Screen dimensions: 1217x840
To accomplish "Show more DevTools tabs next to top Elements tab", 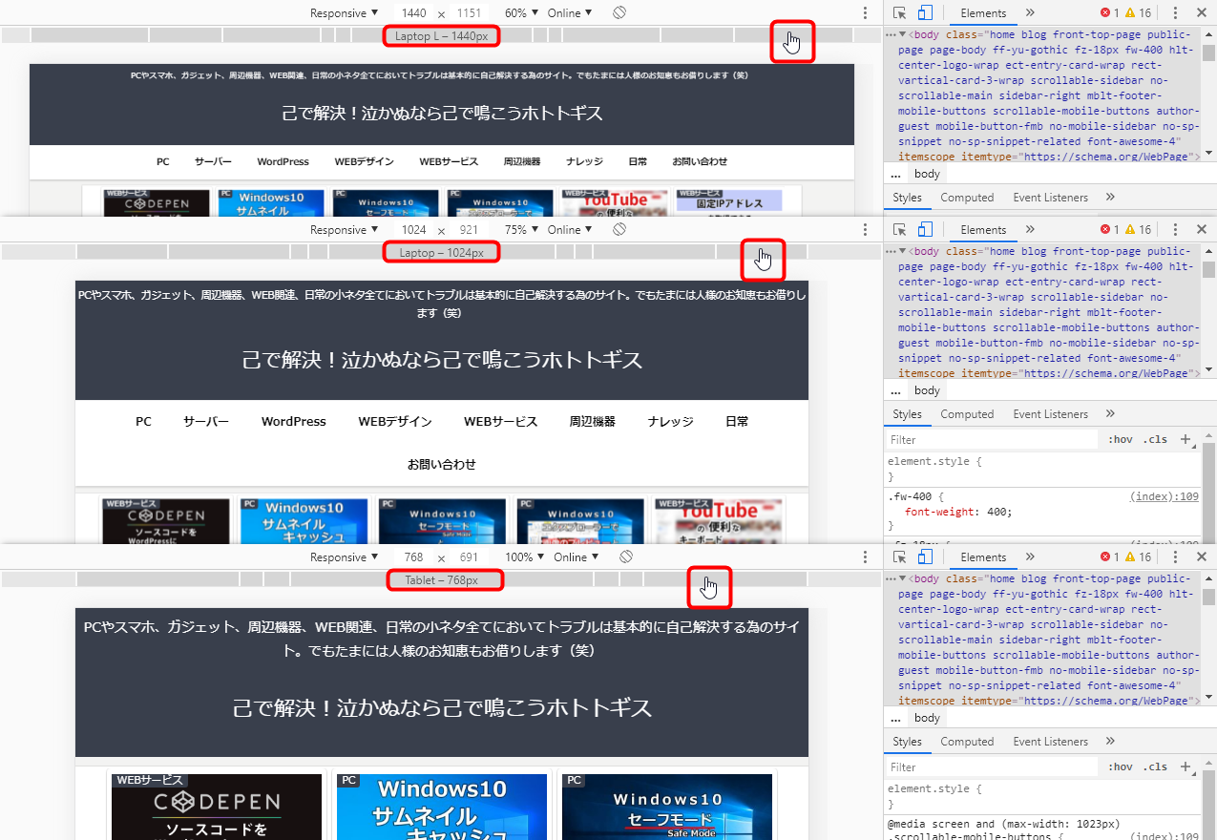I will pos(1030,13).
